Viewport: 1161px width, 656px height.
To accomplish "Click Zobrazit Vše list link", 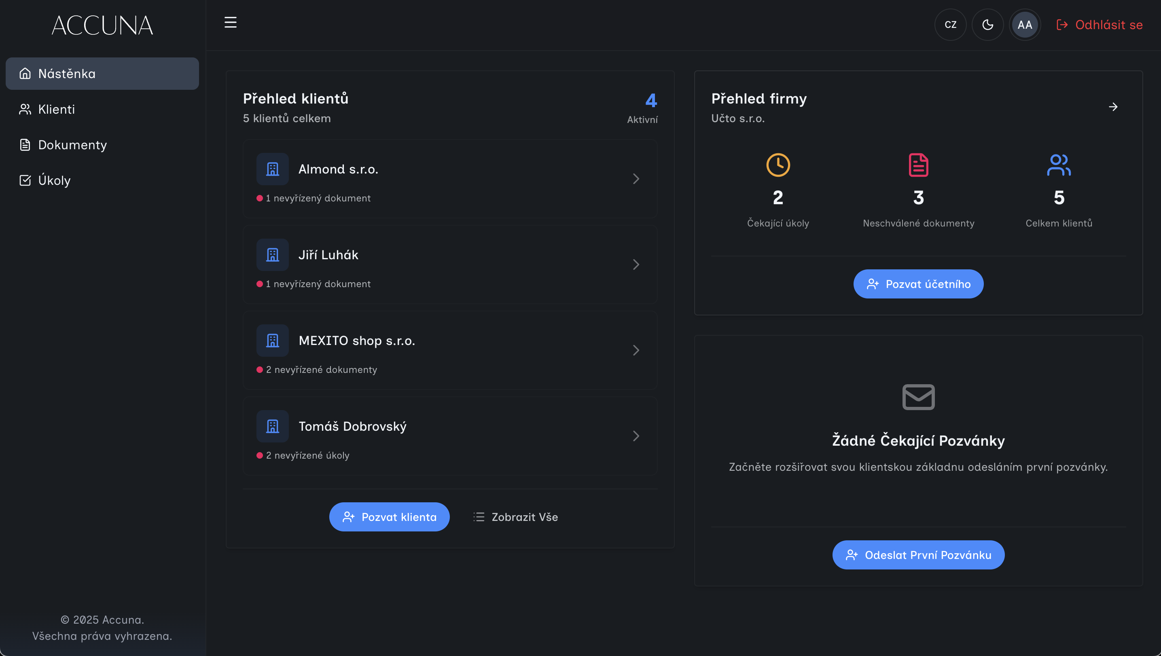I will (x=516, y=517).
